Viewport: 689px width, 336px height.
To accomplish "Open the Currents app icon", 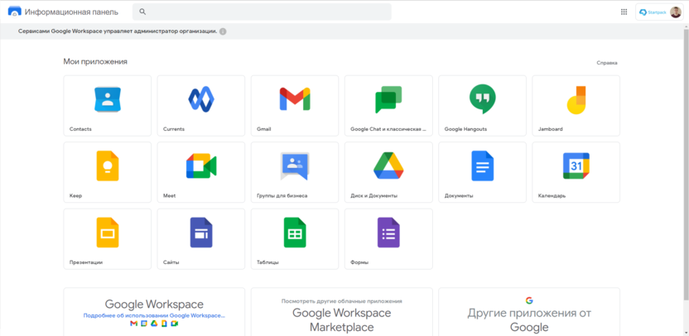I will (200, 99).
